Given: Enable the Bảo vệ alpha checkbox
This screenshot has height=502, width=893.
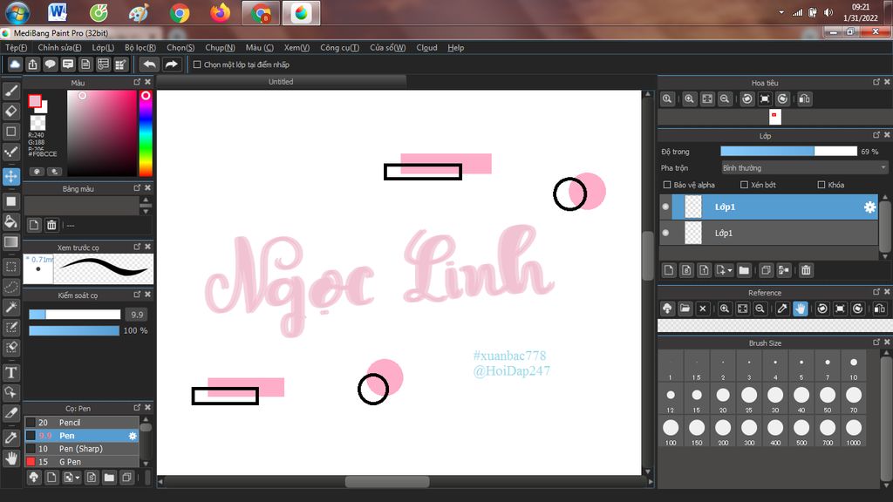Looking at the screenshot, I should [668, 185].
